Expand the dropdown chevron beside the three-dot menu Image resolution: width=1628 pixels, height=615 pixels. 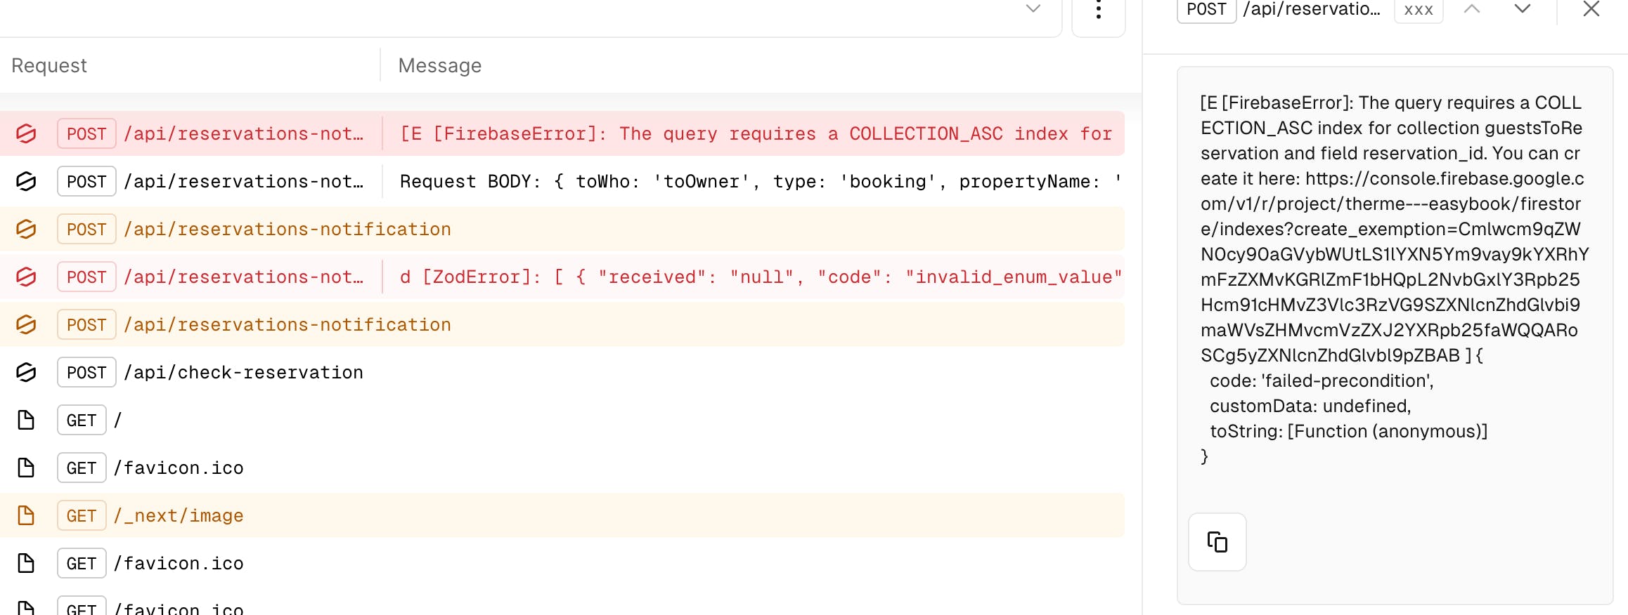(1033, 8)
